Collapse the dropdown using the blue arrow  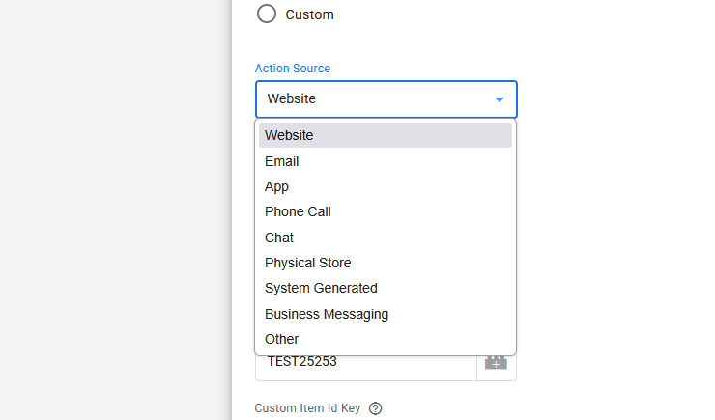500,99
